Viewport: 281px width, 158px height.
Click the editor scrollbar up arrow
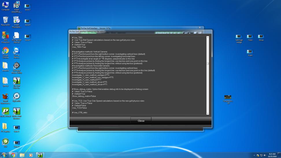pyautogui.click(x=208, y=37)
